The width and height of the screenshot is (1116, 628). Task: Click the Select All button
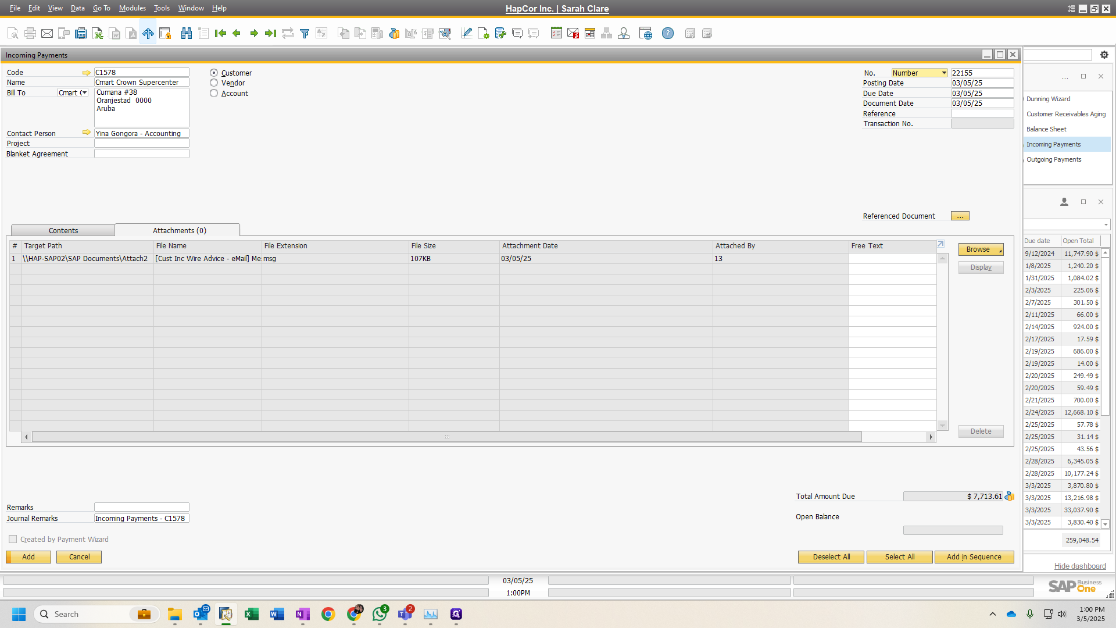click(899, 556)
